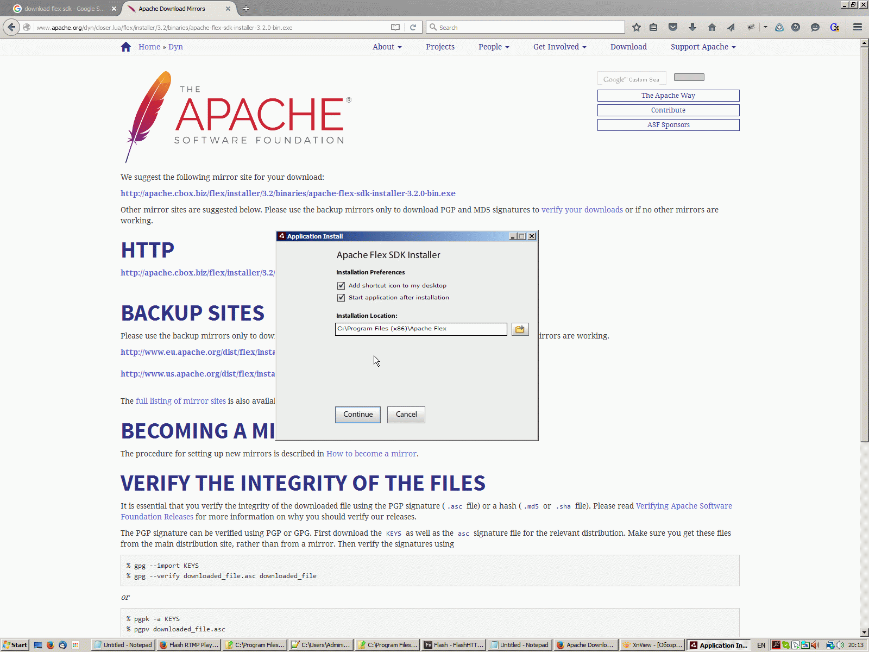This screenshot has height=652, width=869.
Task: Click the Home breadcrumb link
Action: point(149,47)
